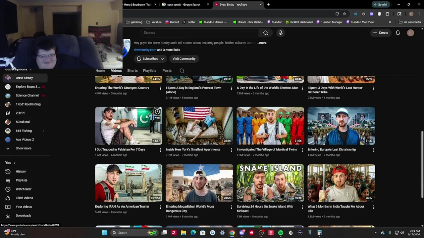424x238 pixels.
Task: Open the account avatar menu on YouTube
Action: tap(410, 33)
